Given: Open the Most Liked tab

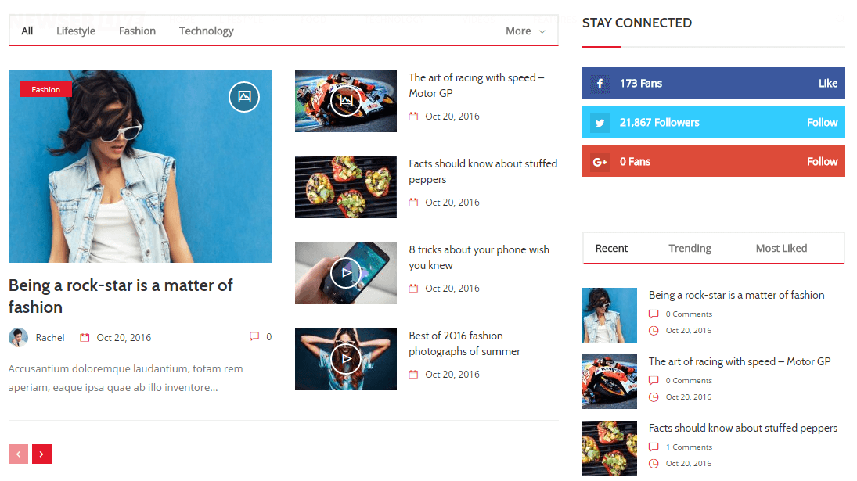Looking at the screenshot, I should (x=781, y=249).
